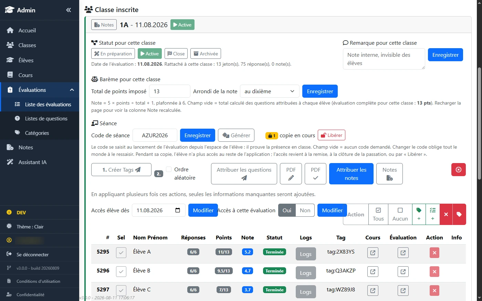Set class status to Archivée
Viewport: 482px width, 301px height.
point(206,54)
